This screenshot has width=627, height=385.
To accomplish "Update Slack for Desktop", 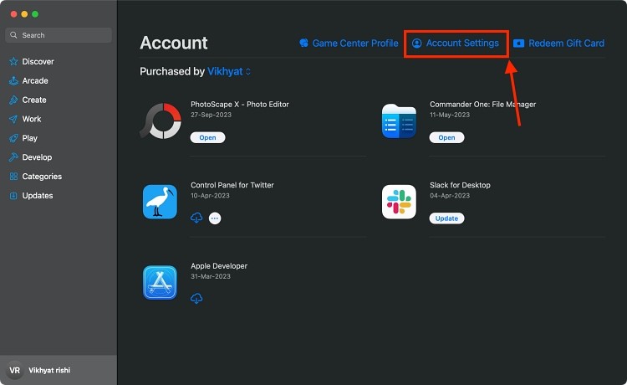I will (x=446, y=218).
